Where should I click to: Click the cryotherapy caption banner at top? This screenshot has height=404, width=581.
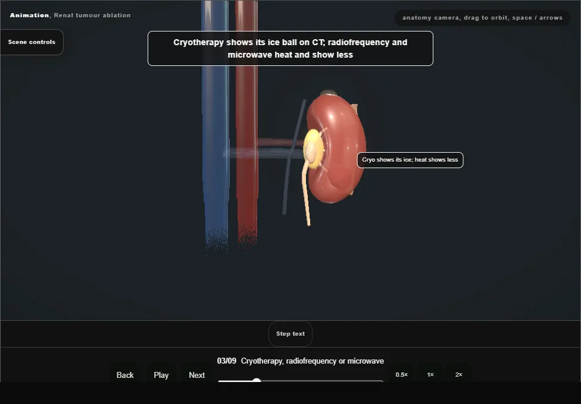coord(290,49)
